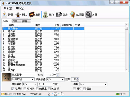The image size is (130, 97).
Task: Open the 航线图 globe icon
Action: coord(73,15)
